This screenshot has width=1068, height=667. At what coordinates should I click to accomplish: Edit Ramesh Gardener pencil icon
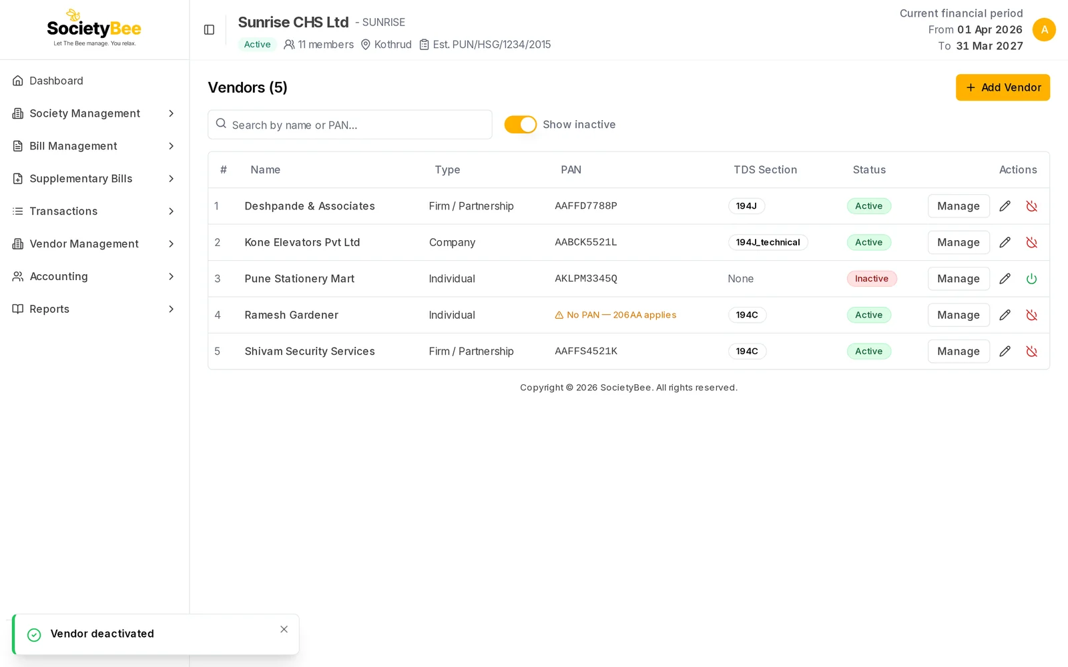1005,315
